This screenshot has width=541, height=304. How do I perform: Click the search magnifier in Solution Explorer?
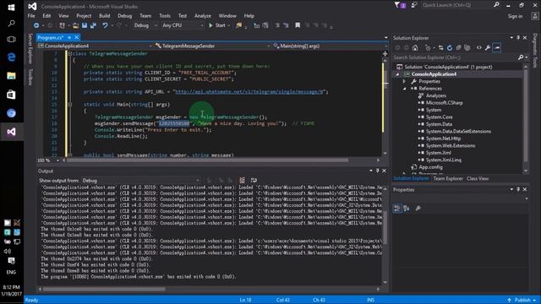[521, 57]
